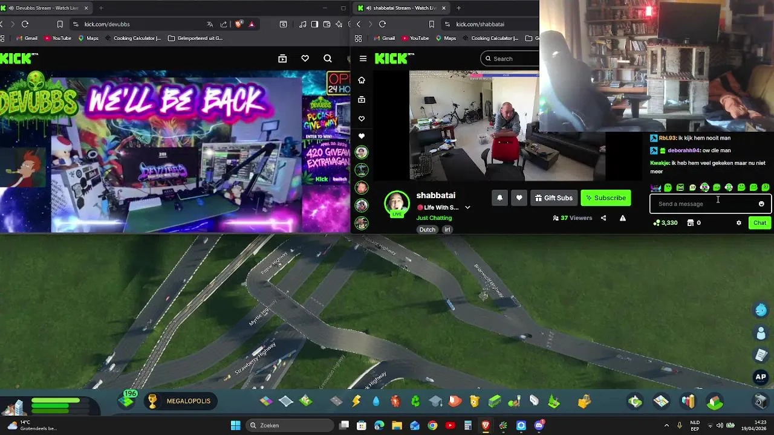Report the shabbatai stream via warning icon

[x=623, y=218]
